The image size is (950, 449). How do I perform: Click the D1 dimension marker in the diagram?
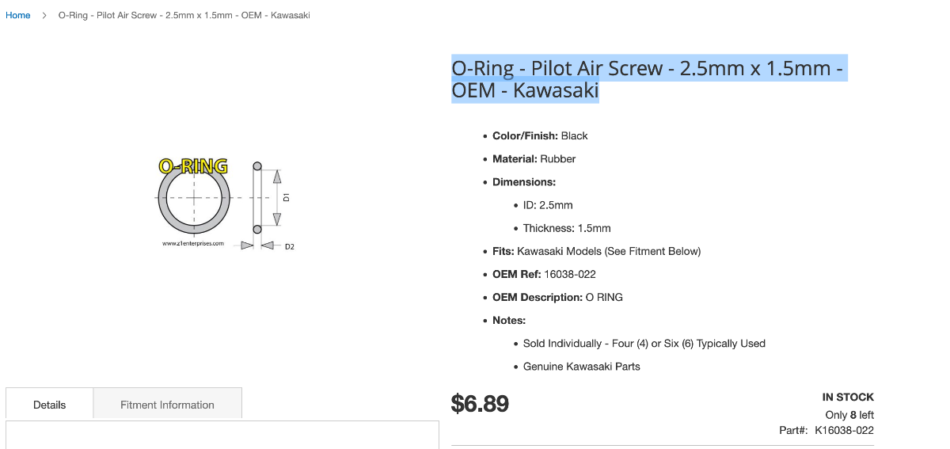click(x=287, y=196)
